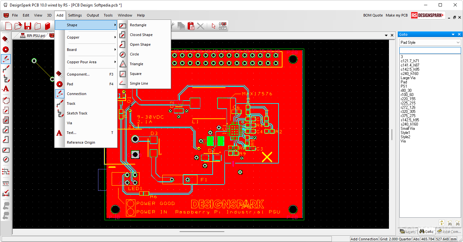Click the Delete X toolbar icon
463x242 pixels.
click(x=201, y=26)
